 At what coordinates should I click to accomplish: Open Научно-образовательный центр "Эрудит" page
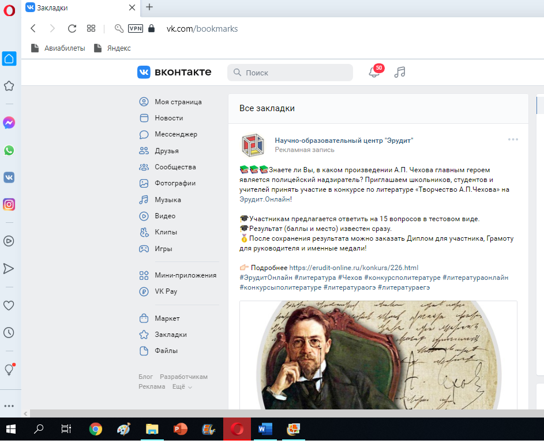coord(344,141)
